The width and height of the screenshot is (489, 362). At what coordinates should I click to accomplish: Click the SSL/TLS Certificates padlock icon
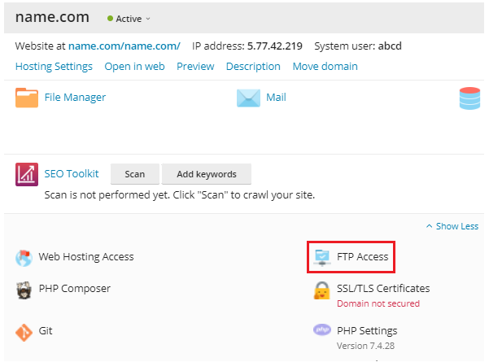point(322,290)
